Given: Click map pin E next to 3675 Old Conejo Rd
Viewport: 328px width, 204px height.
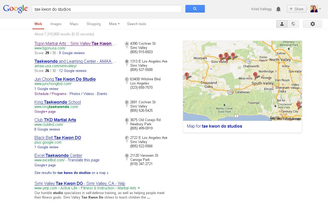Looking at the screenshot, I should point(127,121).
